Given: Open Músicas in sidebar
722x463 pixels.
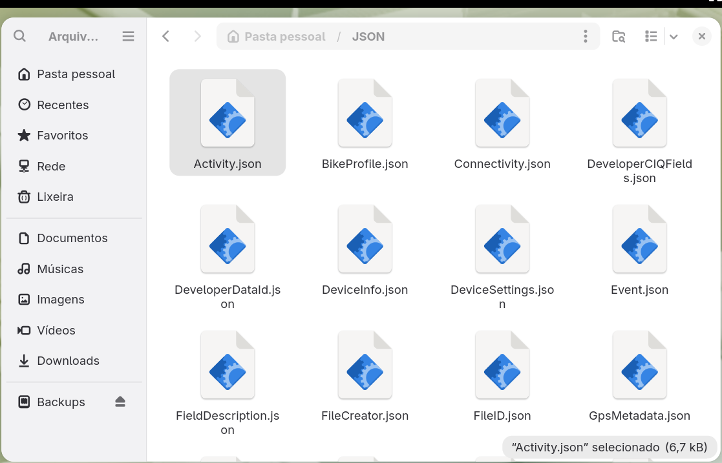Looking at the screenshot, I should 74,269.
